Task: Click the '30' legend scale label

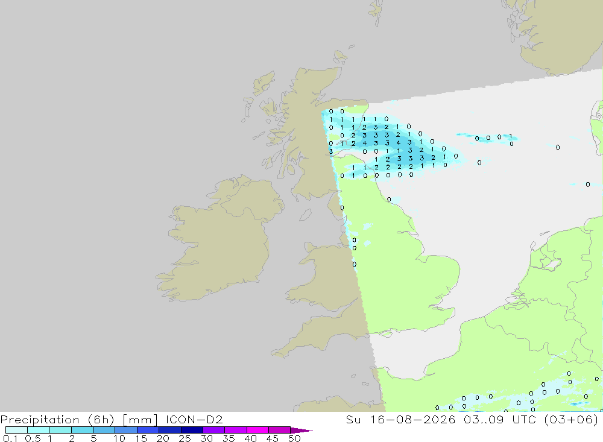Action: coord(207,438)
